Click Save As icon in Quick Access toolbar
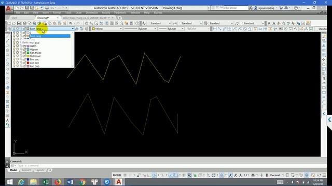 [x=32, y=8]
